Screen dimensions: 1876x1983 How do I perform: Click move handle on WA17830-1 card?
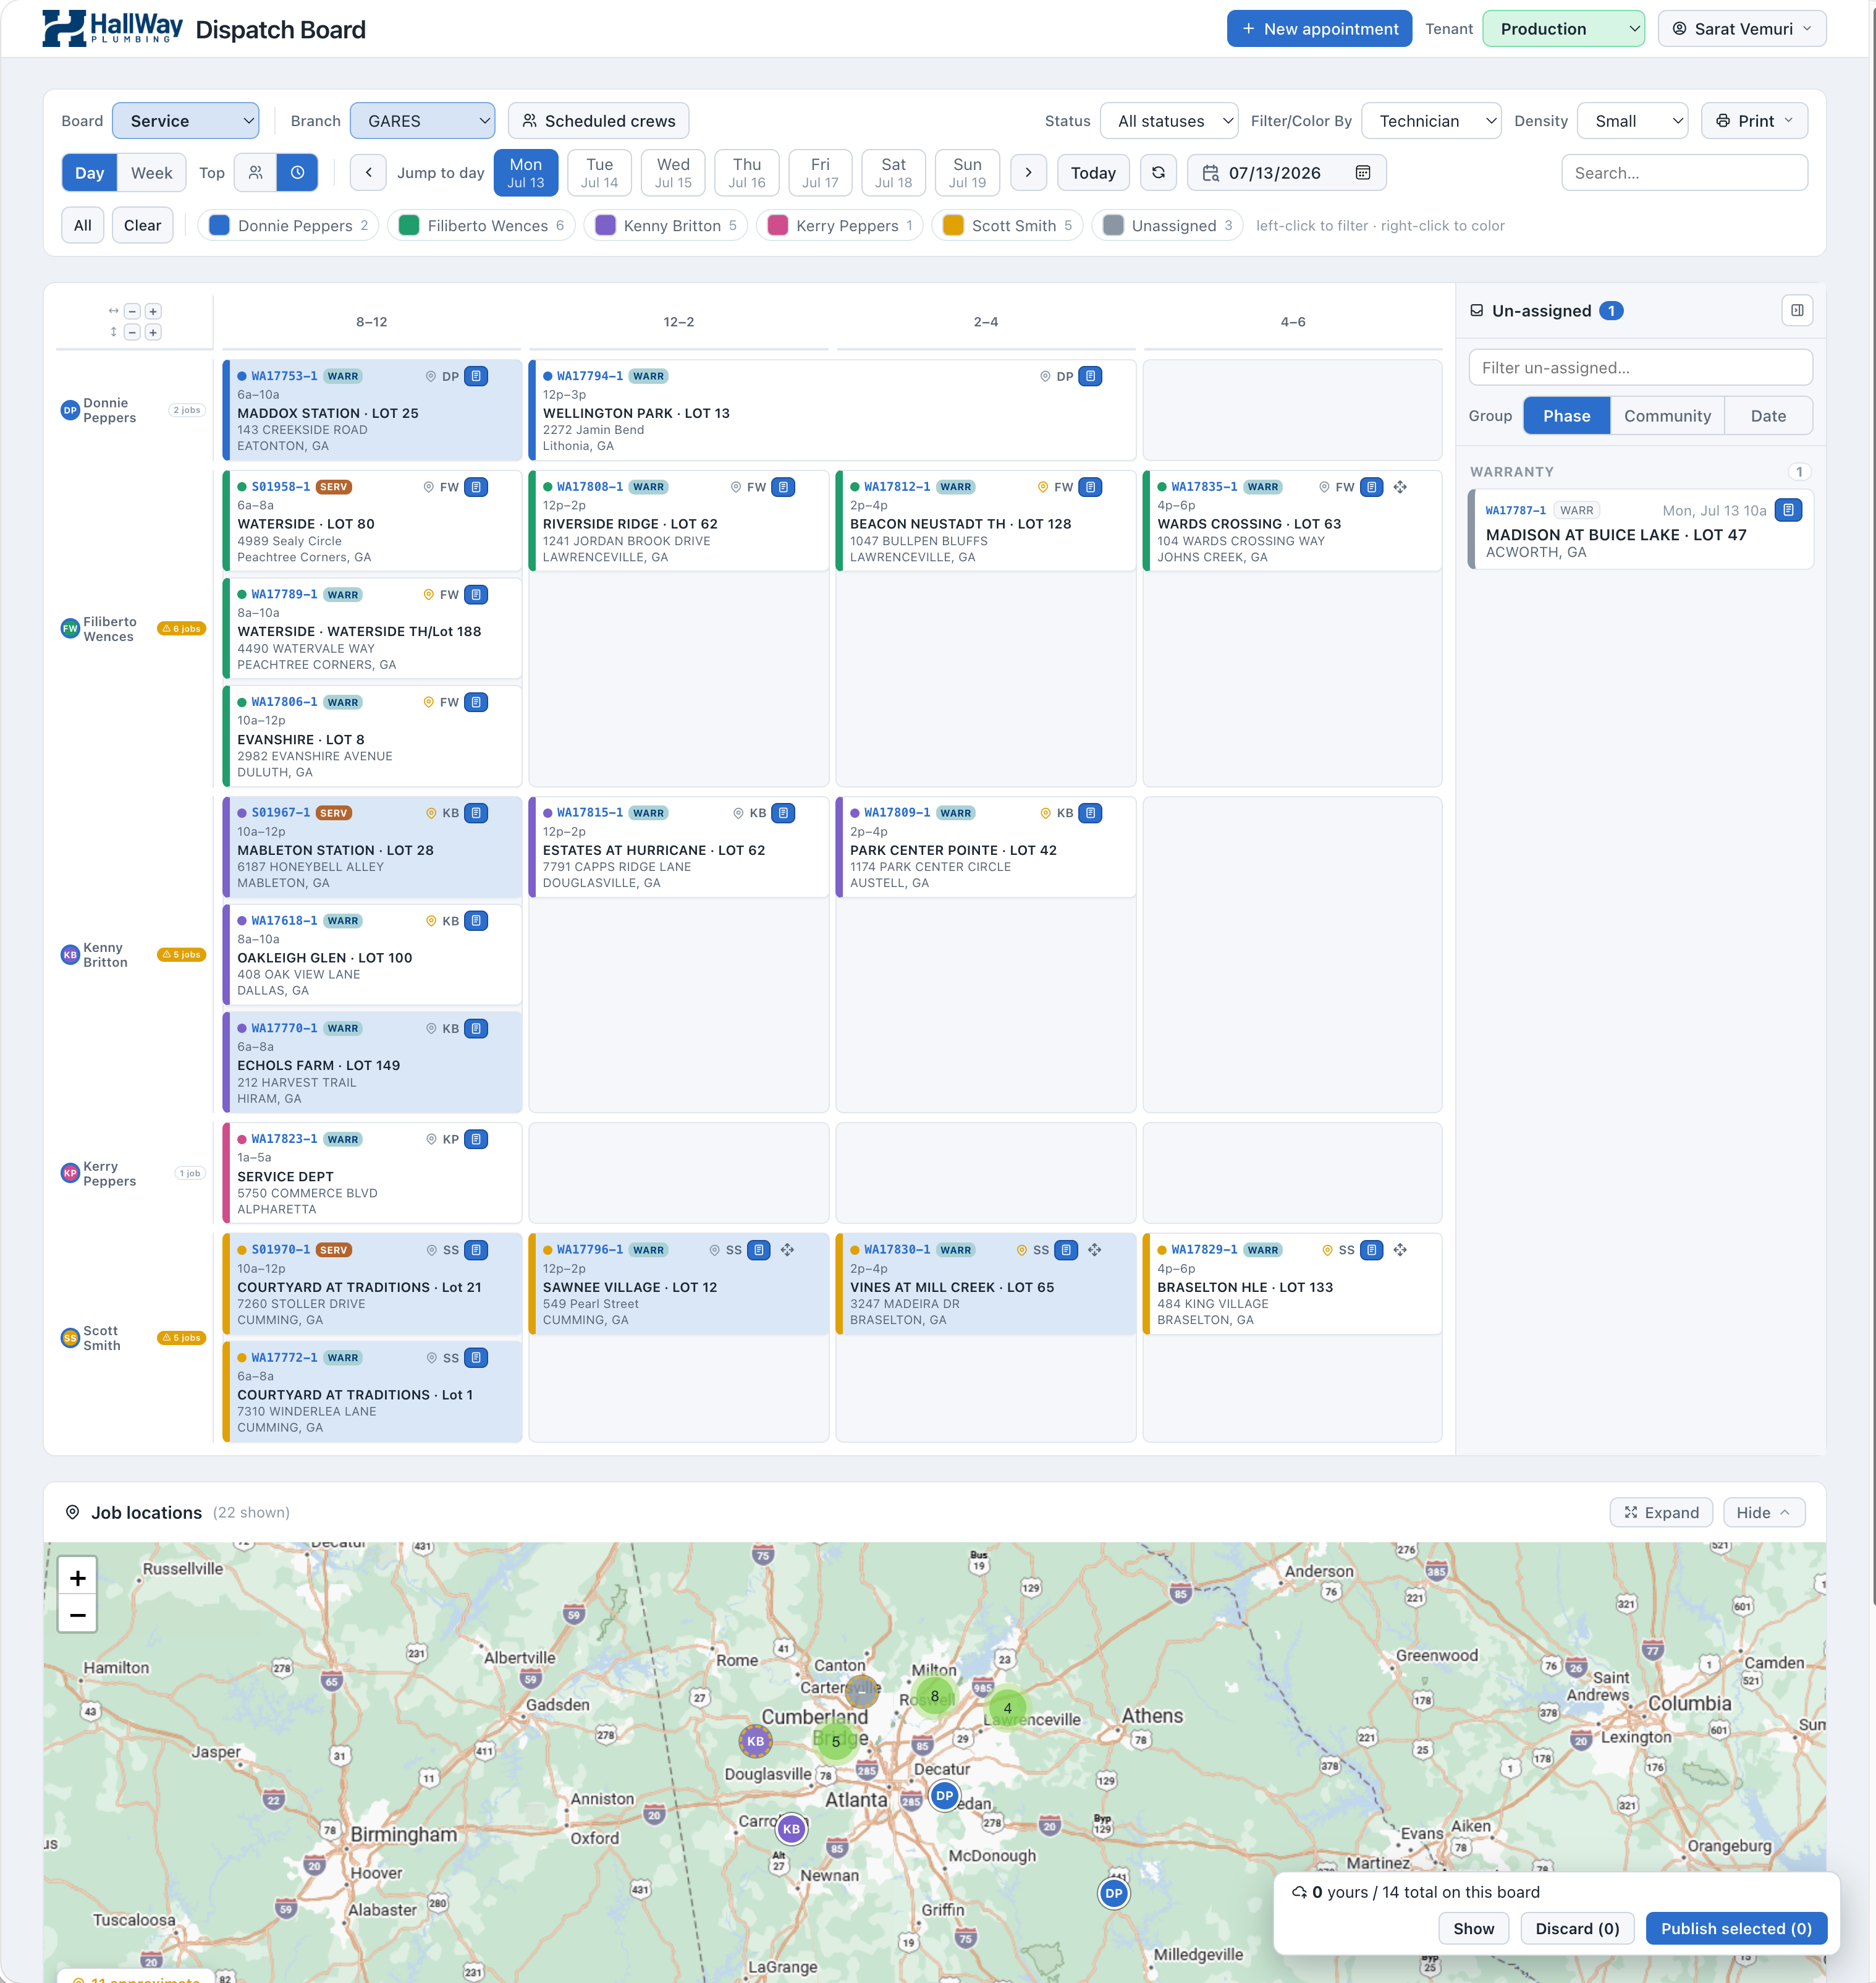click(1094, 1250)
